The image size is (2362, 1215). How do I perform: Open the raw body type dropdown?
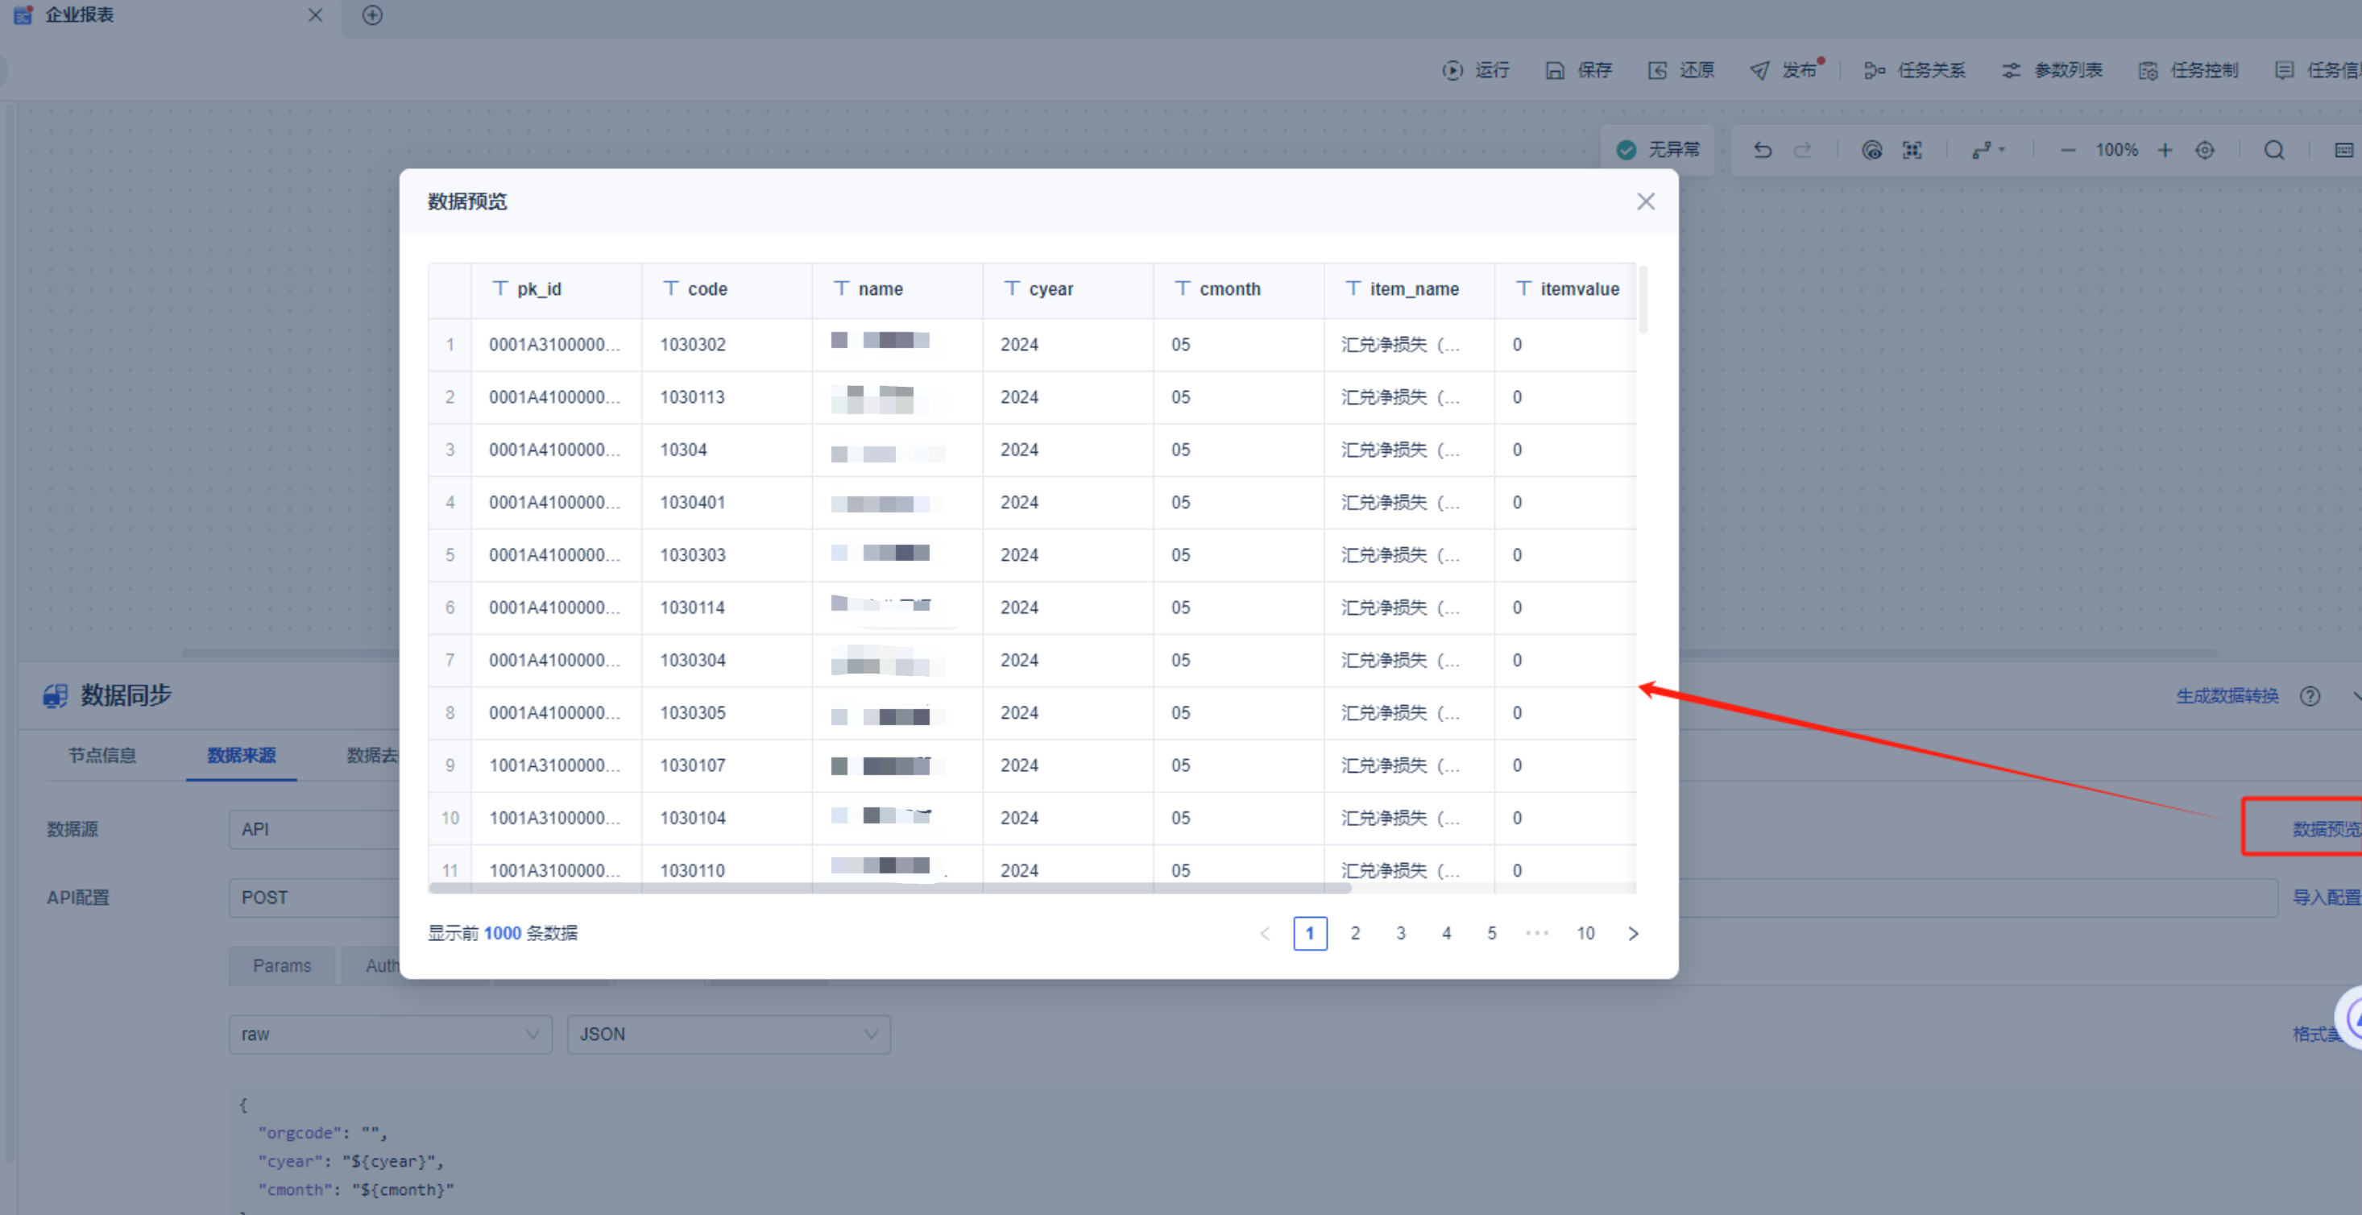(390, 1035)
